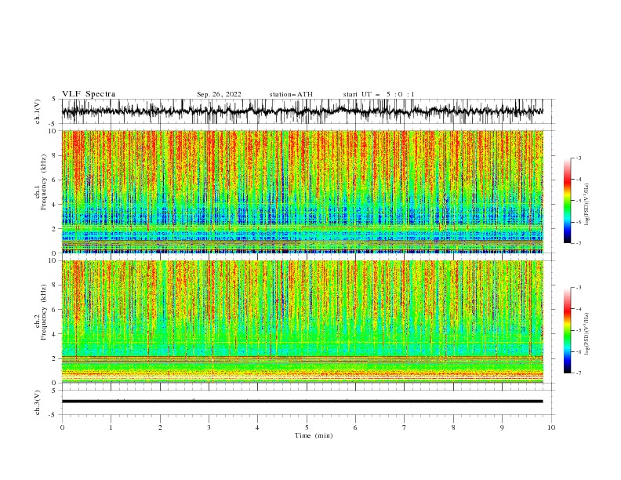This screenshot has height=480, width=621.
Task: Click the "10" tick on ch.1 frequency axis
Action: pyautogui.click(x=53, y=131)
